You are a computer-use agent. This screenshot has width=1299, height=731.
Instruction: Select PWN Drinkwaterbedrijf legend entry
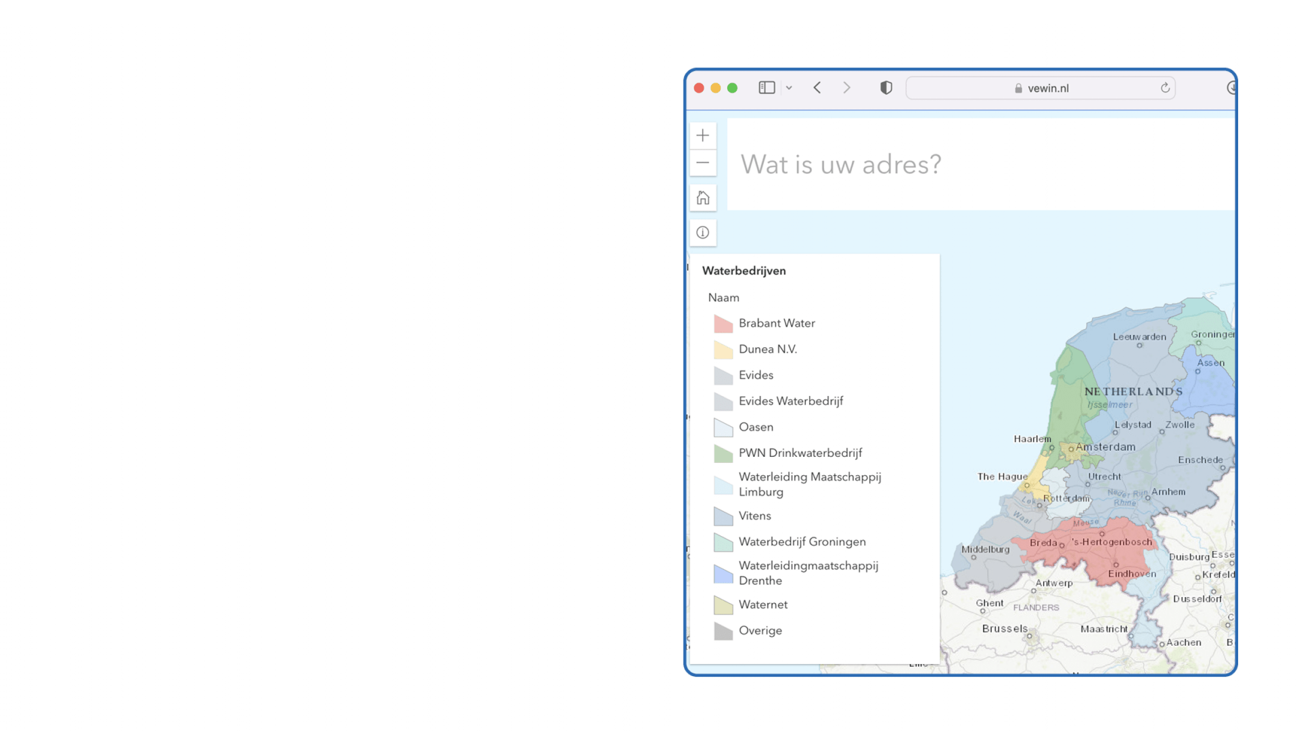pyautogui.click(x=800, y=453)
